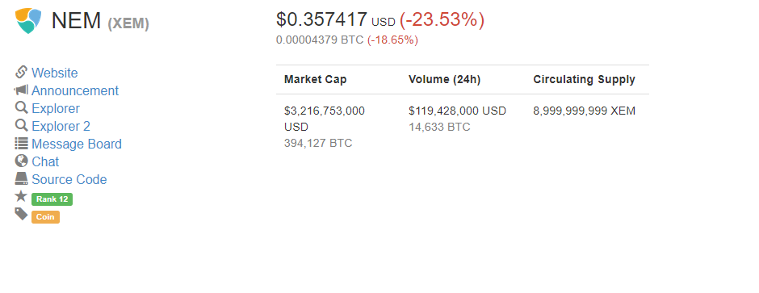Image resolution: width=759 pixels, height=293 pixels.
Task: Click the orange Coin tag badge
Action: pos(45,217)
